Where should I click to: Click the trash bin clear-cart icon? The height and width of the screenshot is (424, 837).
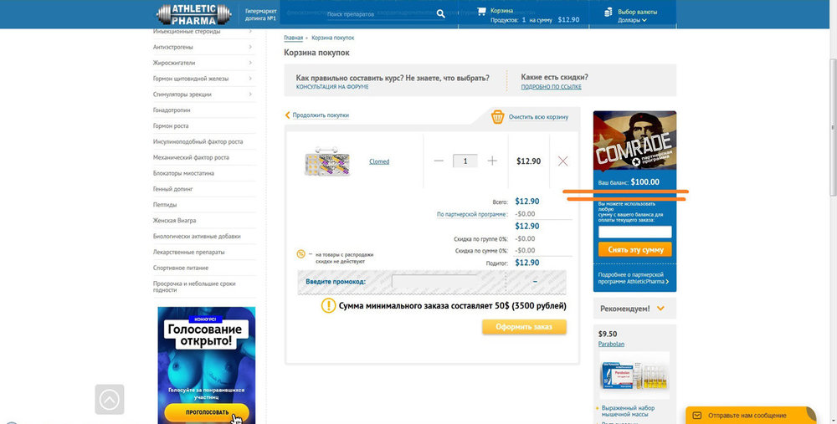497,117
